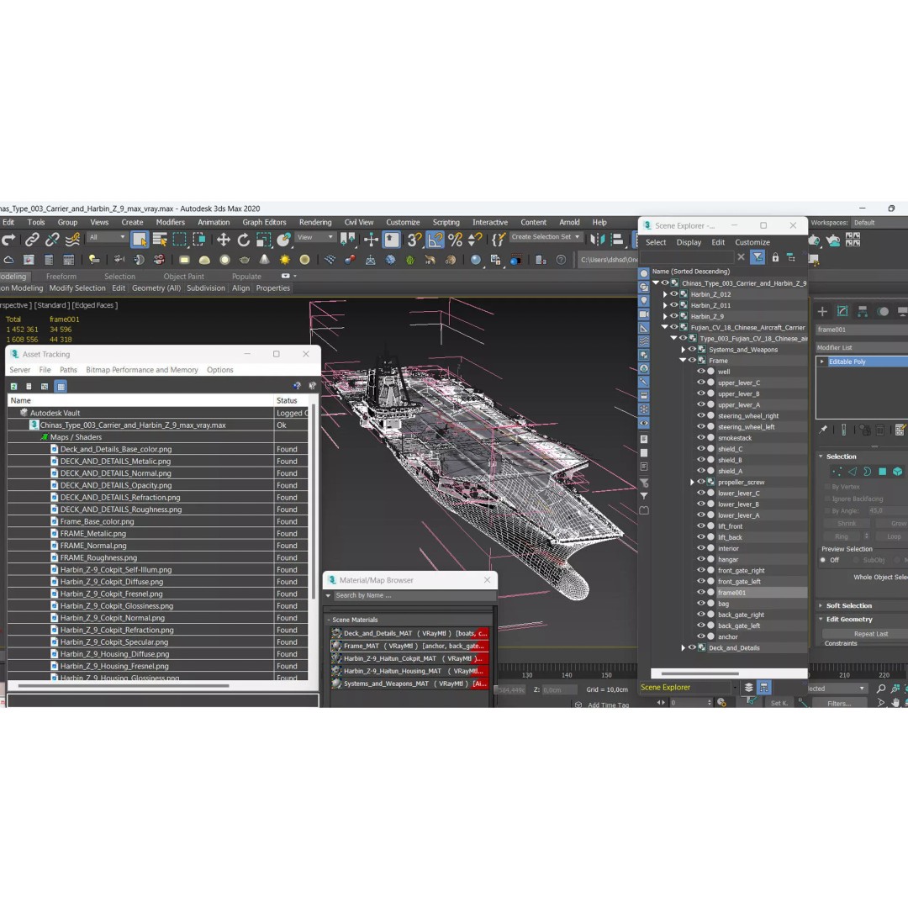Toggle the Scene Explorer filter funnel icon

(758, 257)
